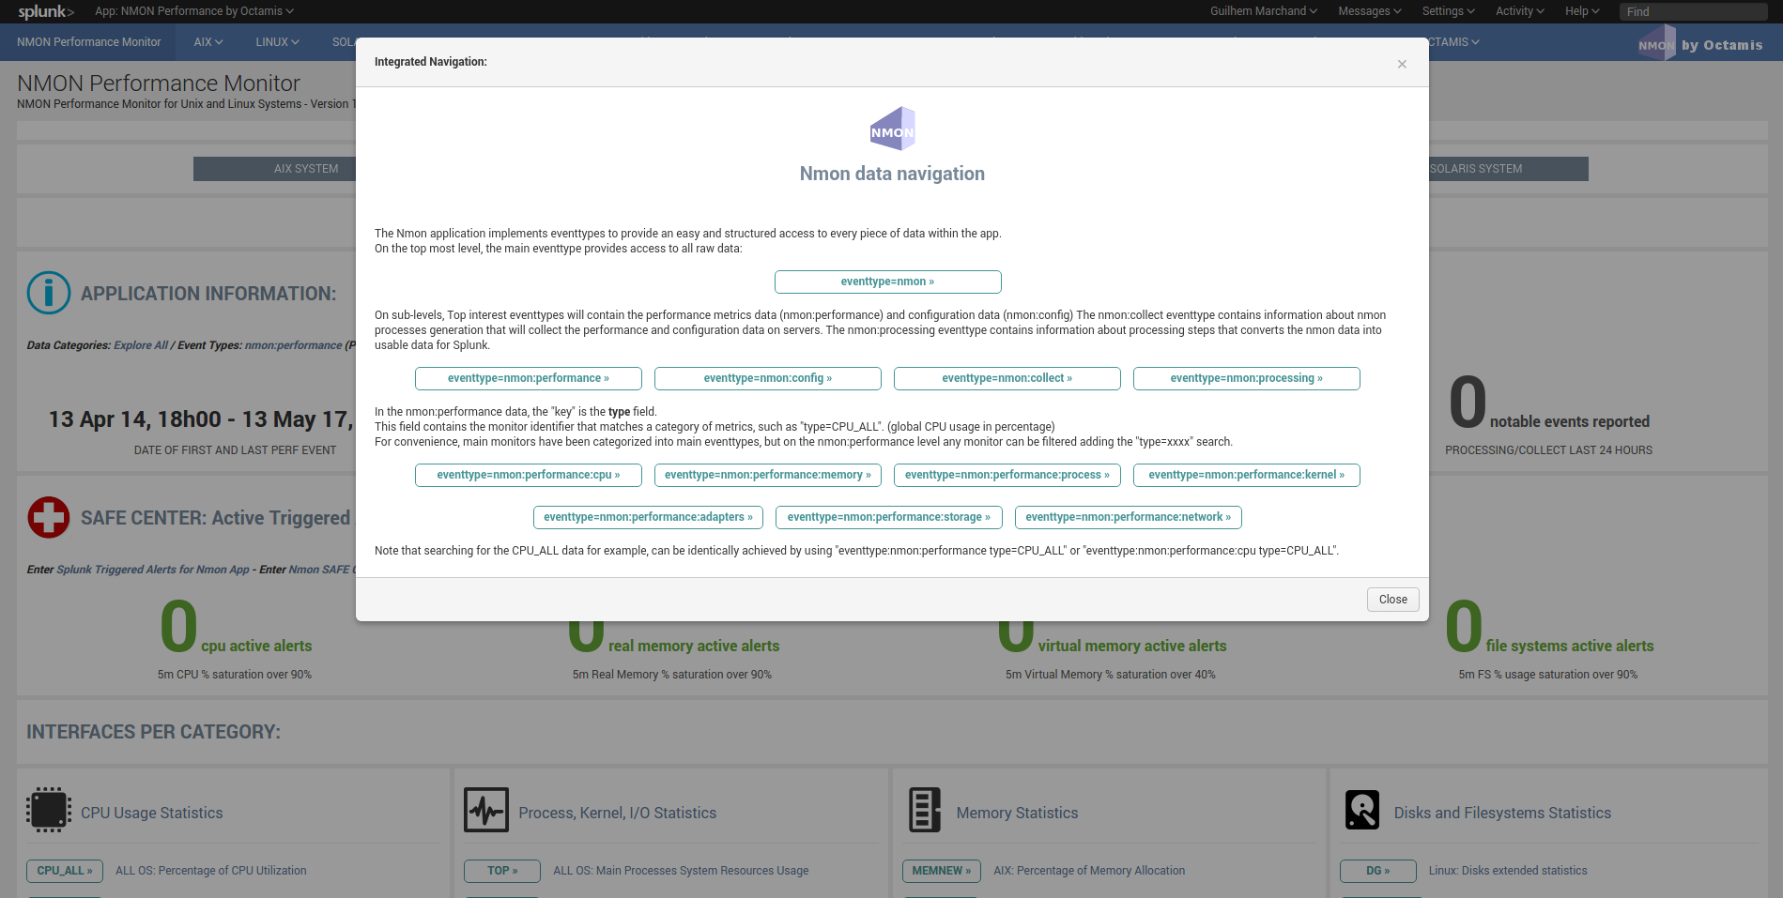1783x898 pixels.
Task: Open the Activity menu
Action: [1519, 11]
